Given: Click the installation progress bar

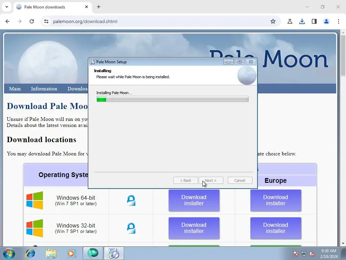Looking at the screenshot, I should click(x=173, y=99).
